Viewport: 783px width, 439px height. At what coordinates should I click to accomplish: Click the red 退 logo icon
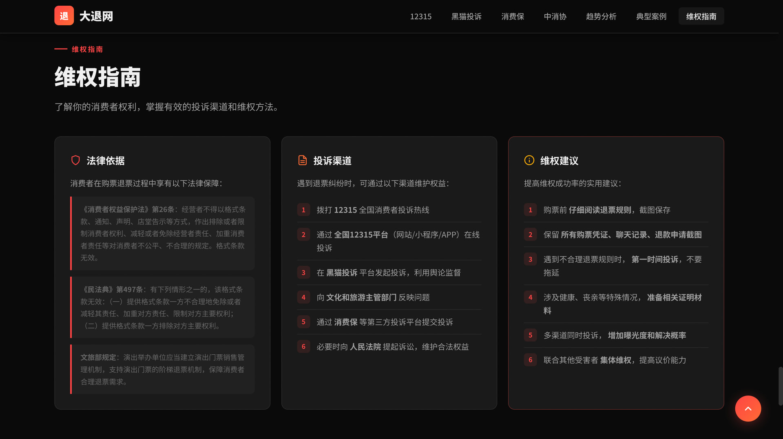64,16
